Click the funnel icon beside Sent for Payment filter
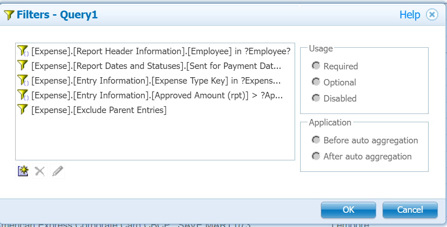The image size is (447, 227). coord(23,65)
